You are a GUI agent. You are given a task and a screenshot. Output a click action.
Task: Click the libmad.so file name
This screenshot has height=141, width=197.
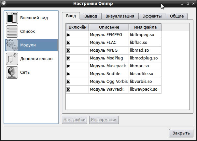click(x=139, y=50)
